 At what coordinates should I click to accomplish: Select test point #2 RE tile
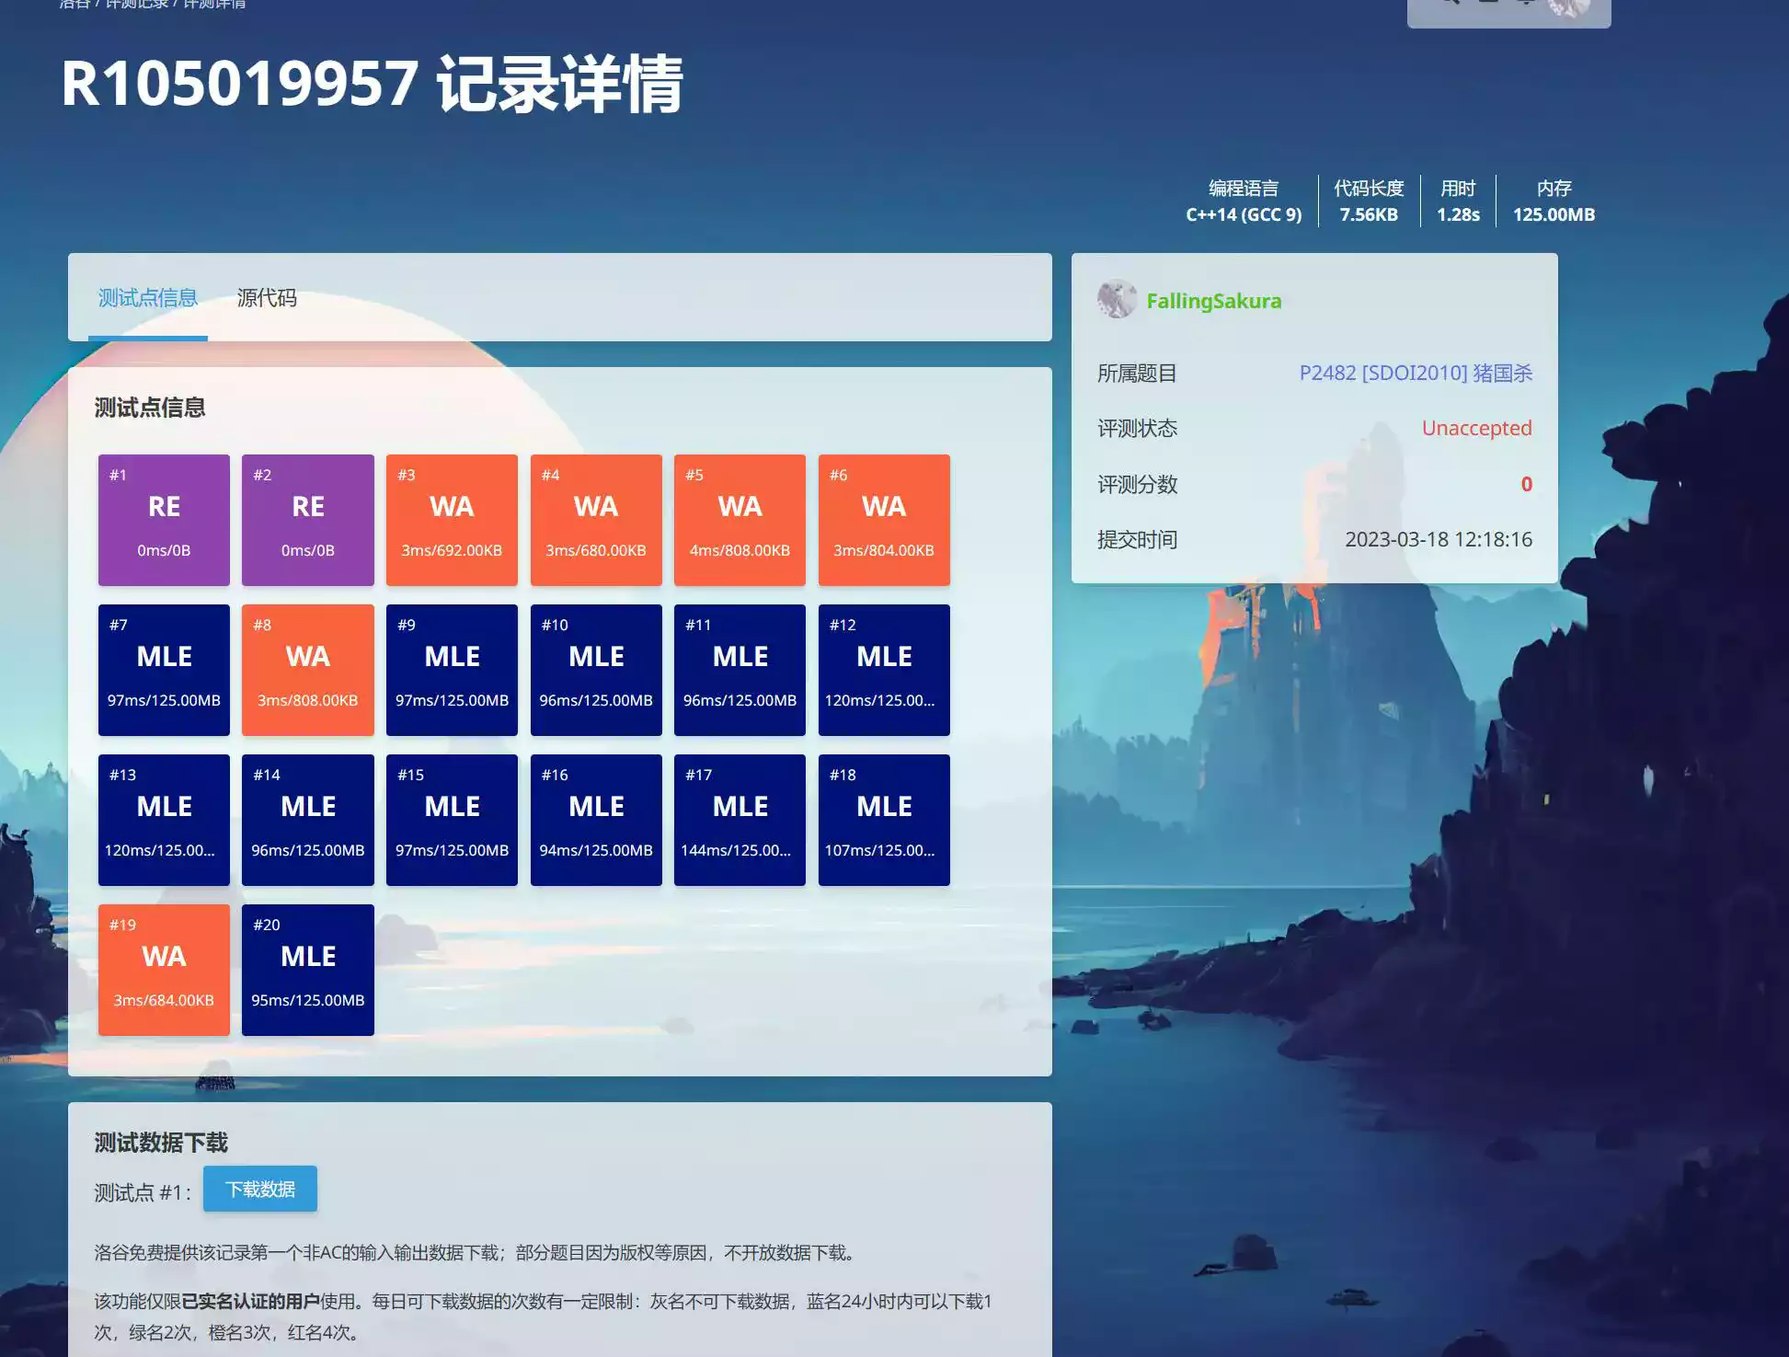[308, 520]
